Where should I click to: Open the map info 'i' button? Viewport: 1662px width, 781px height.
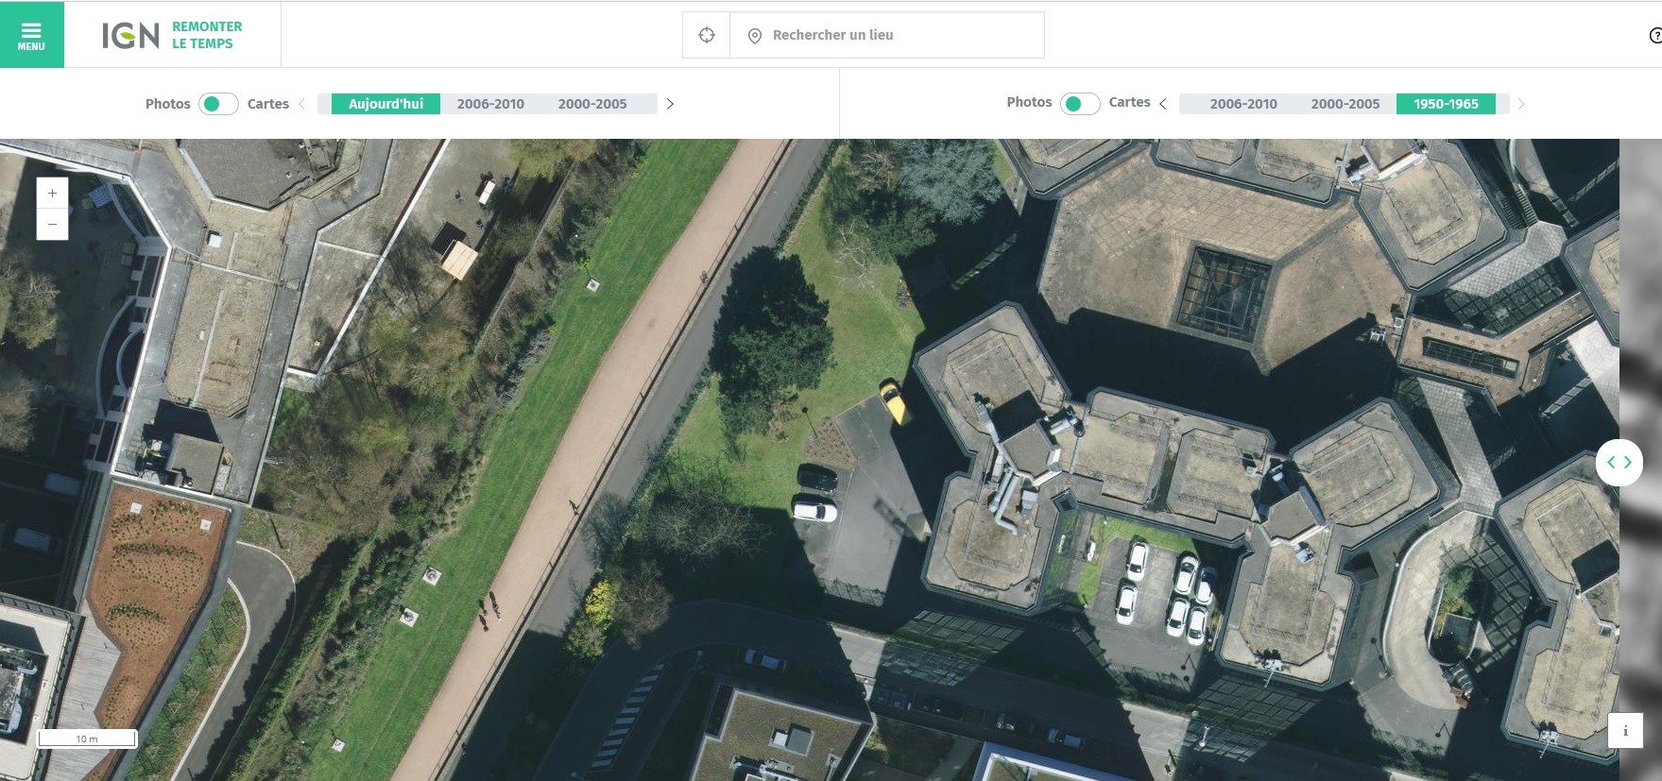[1625, 731]
